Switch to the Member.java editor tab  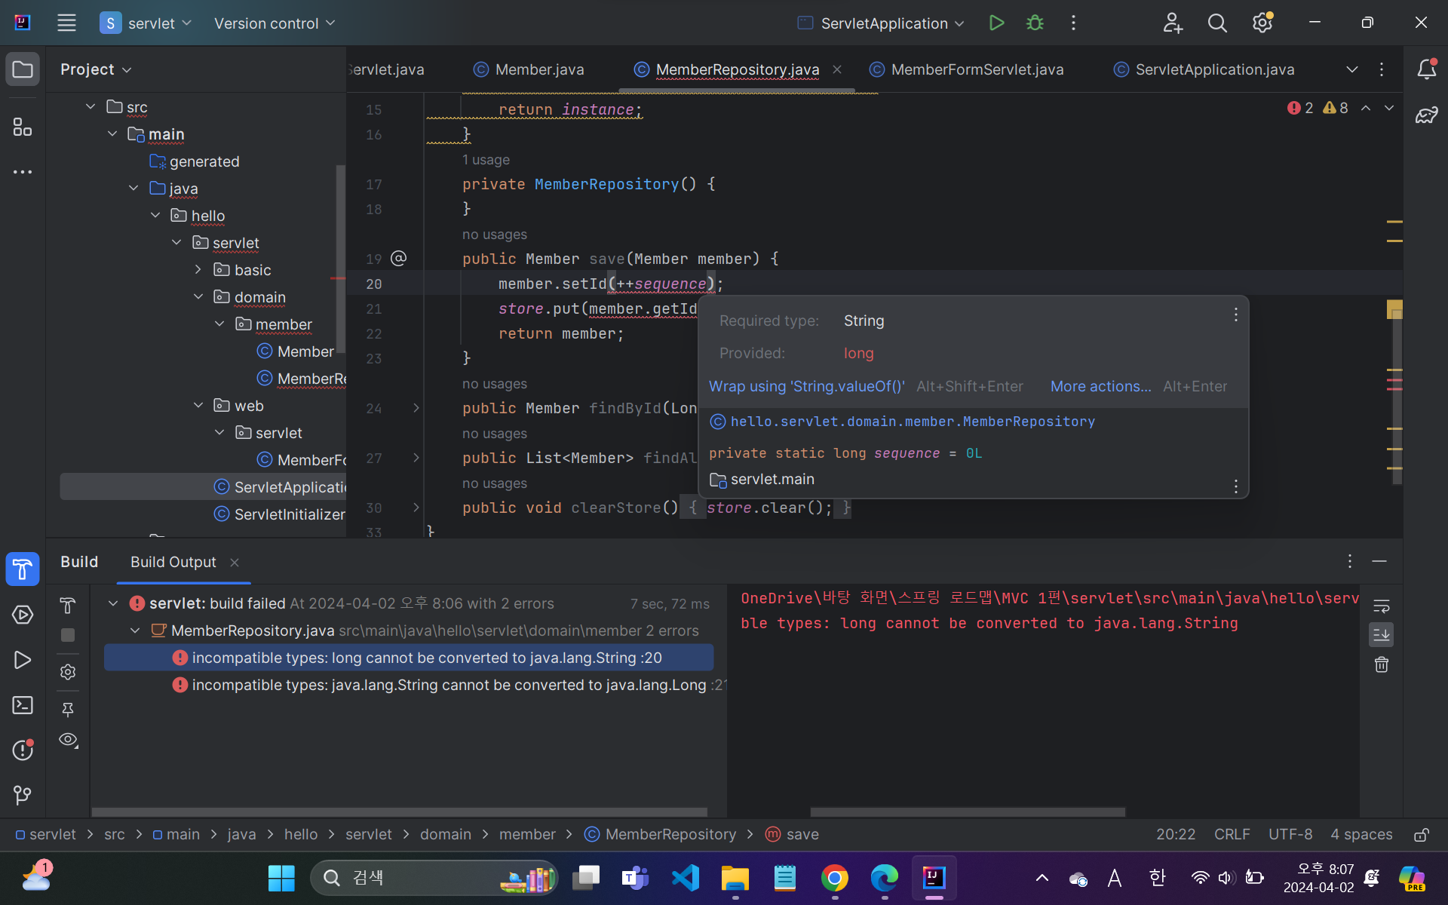[x=529, y=69]
